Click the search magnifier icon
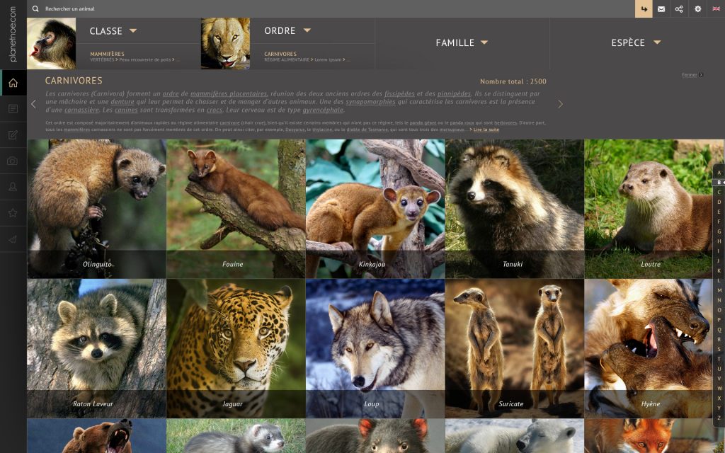Screen dimensions: 725x453 point(35,8)
